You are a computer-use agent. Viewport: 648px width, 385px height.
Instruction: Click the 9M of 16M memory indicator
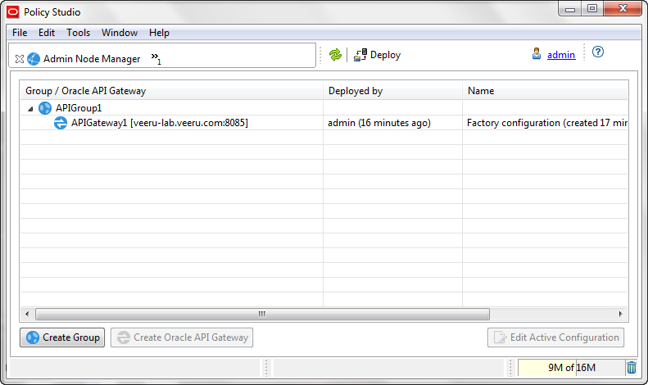tap(571, 368)
